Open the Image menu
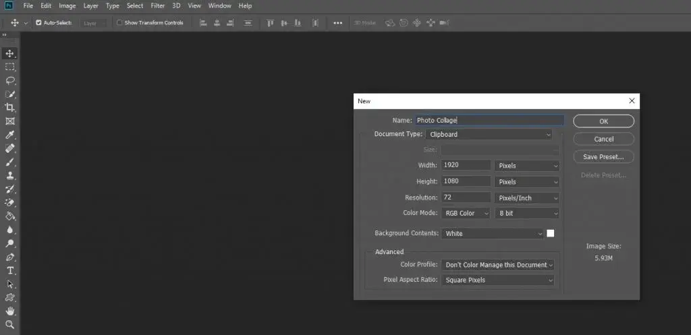 pyautogui.click(x=67, y=5)
